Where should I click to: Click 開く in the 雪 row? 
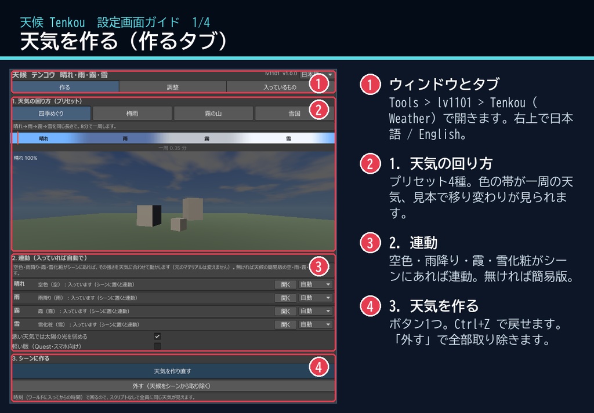pyautogui.click(x=285, y=324)
